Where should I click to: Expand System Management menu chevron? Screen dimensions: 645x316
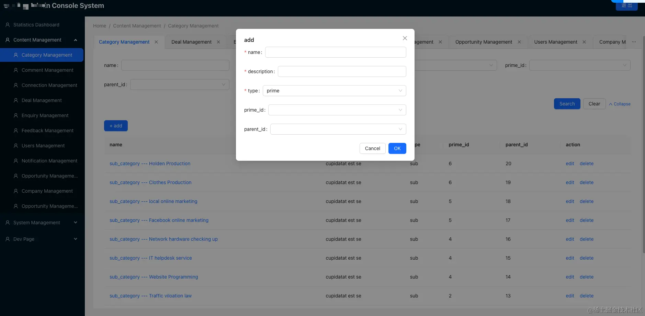[76, 223]
